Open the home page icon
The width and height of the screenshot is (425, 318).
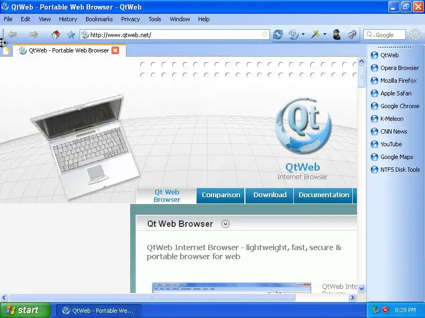coord(56,34)
